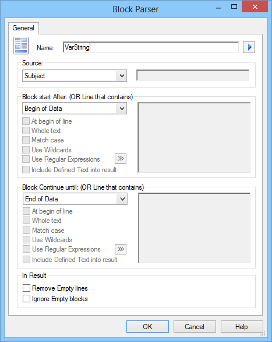This screenshot has height=342, width=272.
Task: Open the Begin of Data dropdown
Action: tap(75, 109)
